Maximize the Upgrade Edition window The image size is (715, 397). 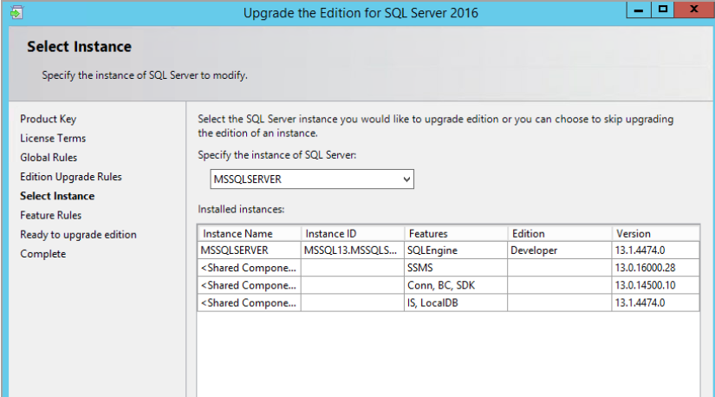662,10
